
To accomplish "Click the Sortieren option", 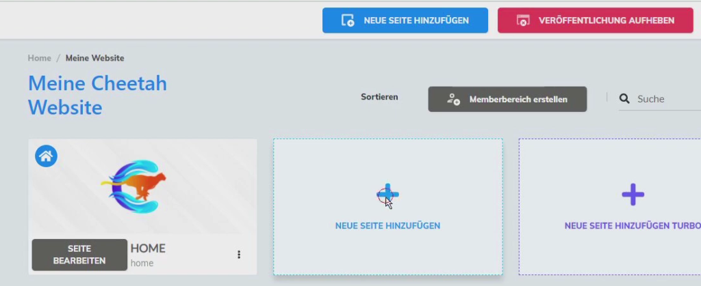I will pyautogui.click(x=379, y=97).
